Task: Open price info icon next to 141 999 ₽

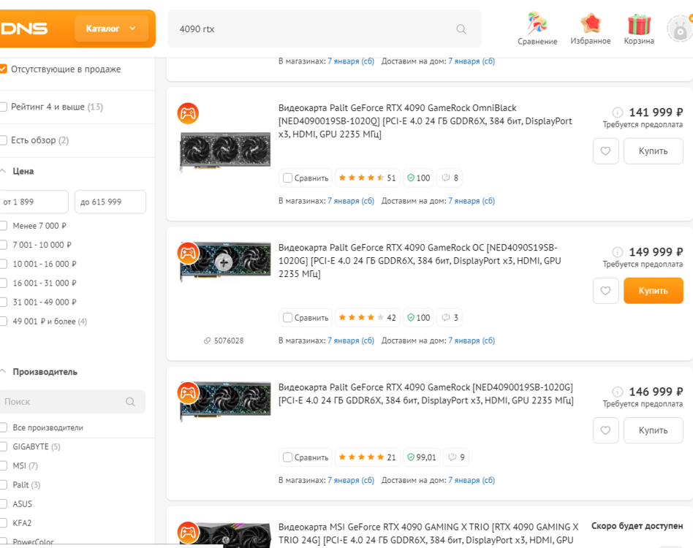Action: pos(618,113)
